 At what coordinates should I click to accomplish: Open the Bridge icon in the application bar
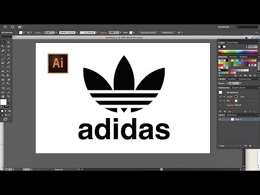(12, 27)
